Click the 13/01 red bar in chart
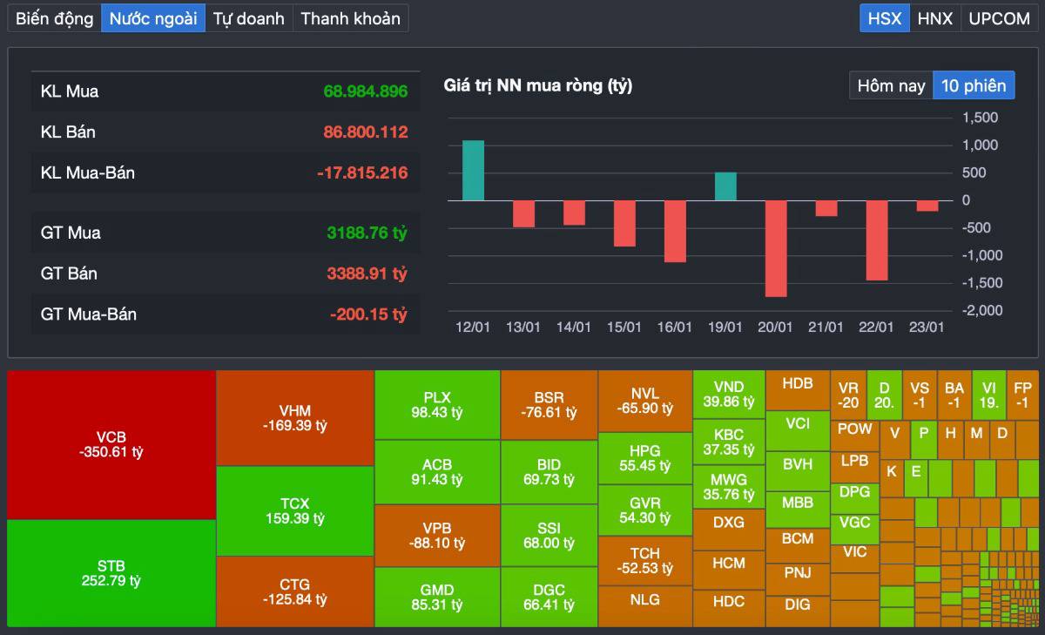 (523, 214)
